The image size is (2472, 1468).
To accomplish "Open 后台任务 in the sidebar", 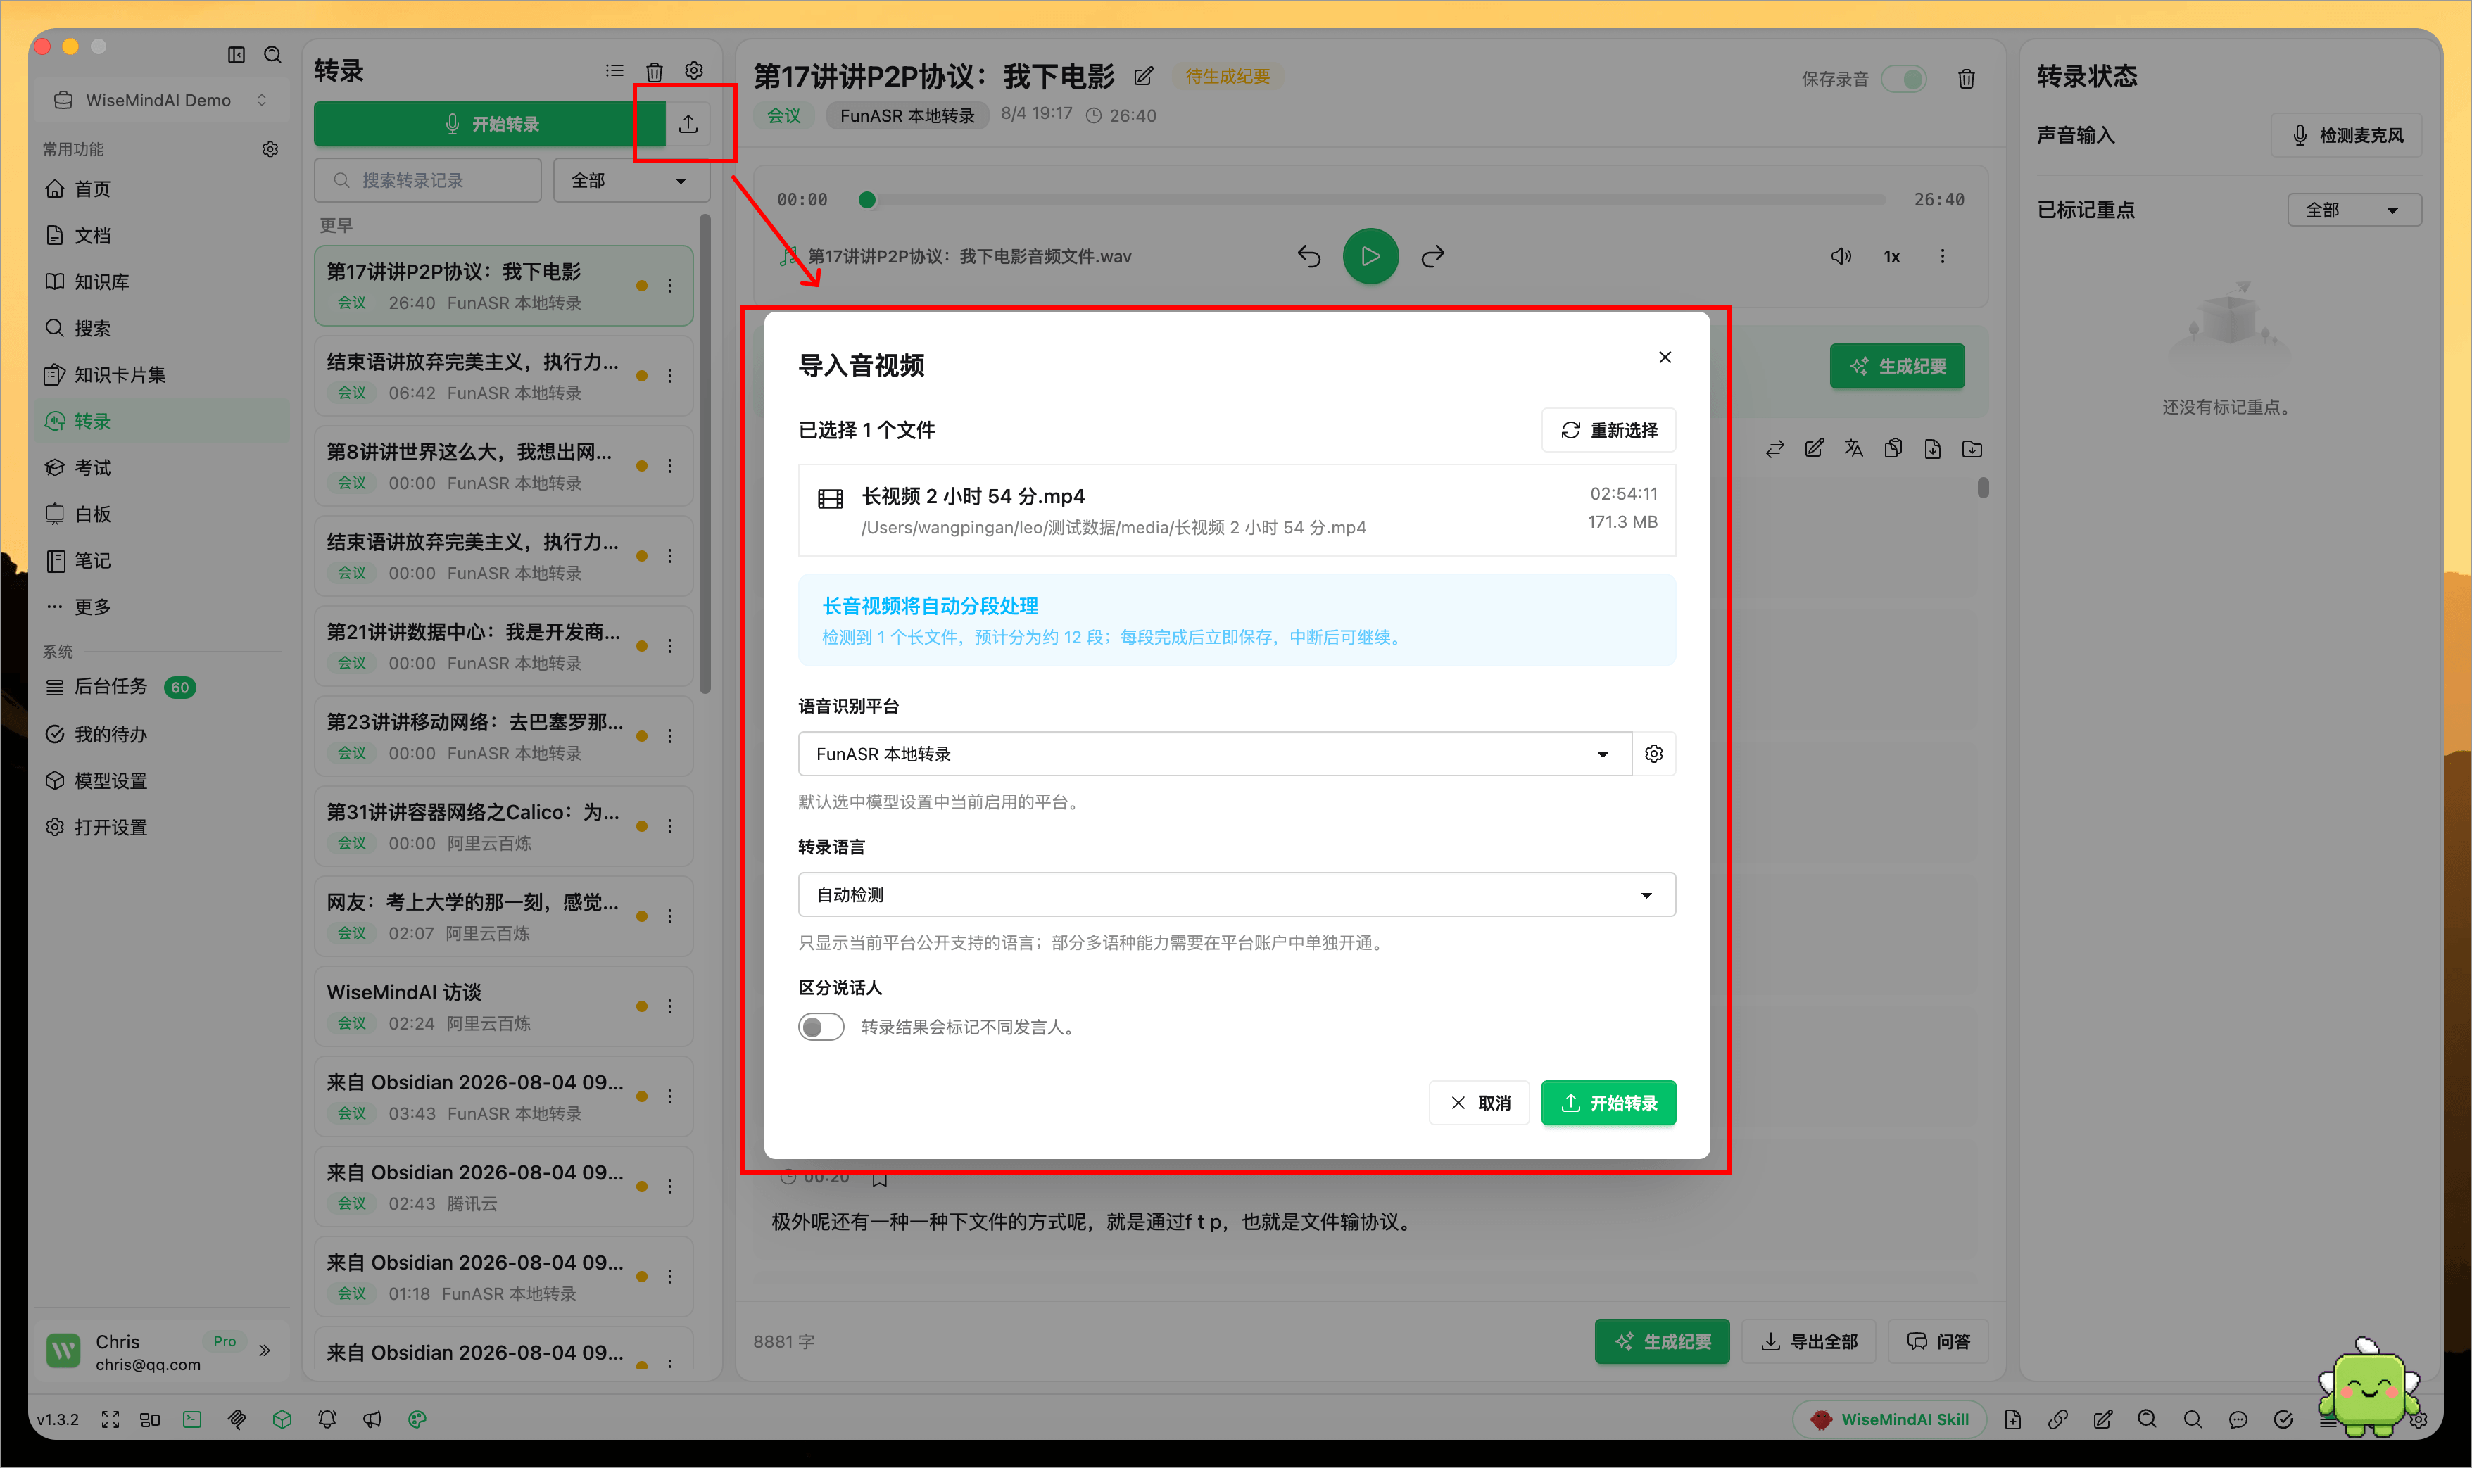I will pos(161,687).
